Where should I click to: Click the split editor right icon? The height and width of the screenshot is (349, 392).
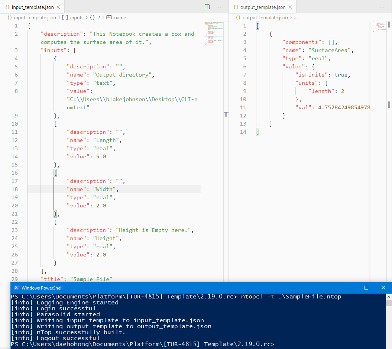coord(207,7)
